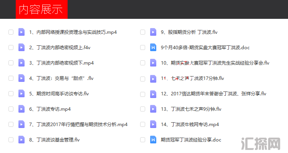Open file name 1、内部网络授课投资理念与实战技巧.mp4
Screen dimensions: 288x153
(x=73, y=32)
